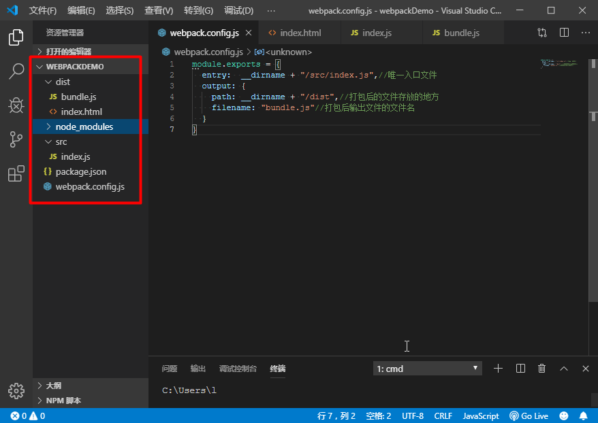
Task: Change file encoding UTF-8
Action: (x=413, y=416)
